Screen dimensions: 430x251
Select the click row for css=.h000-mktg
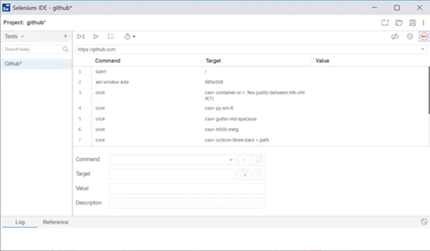(x=251, y=129)
